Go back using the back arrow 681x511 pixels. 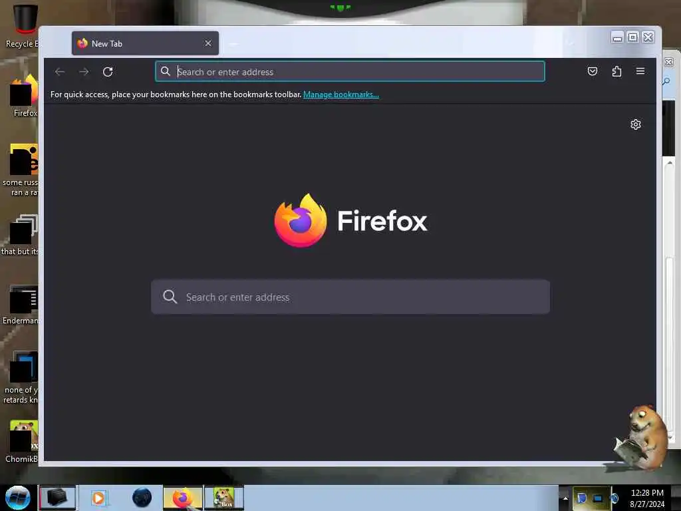tap(60, 72)
